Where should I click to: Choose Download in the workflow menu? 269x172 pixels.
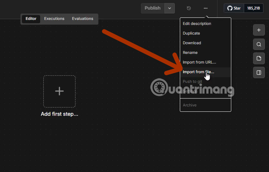205,43
